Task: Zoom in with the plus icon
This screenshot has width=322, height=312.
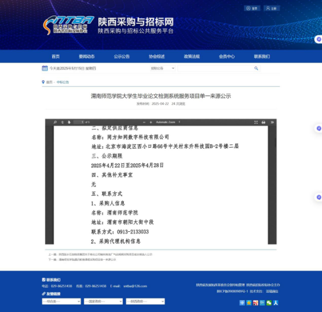Action: coord(151,122)
